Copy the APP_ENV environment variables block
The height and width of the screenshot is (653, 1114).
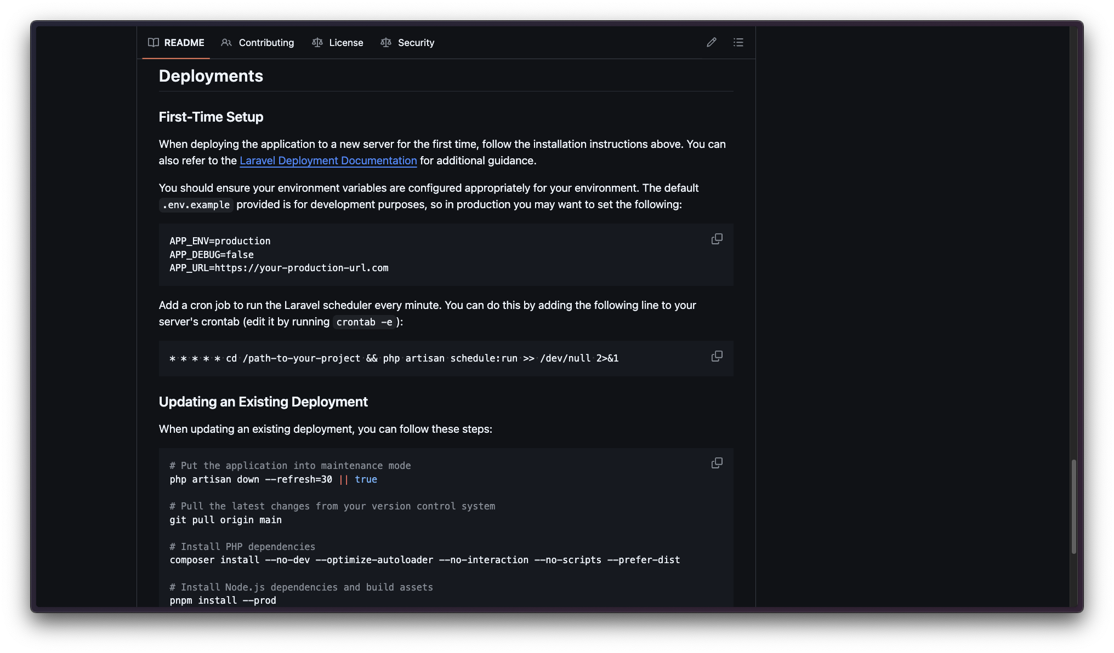(717, 239)
